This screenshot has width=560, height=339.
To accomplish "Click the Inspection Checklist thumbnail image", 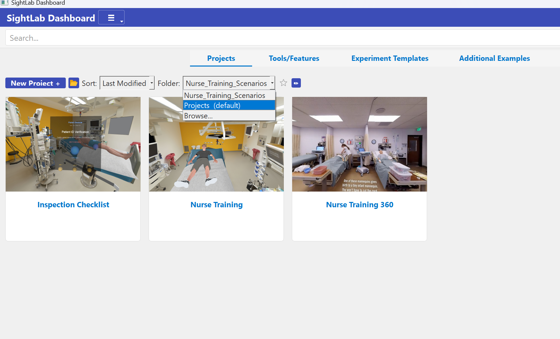I will 73,144.
